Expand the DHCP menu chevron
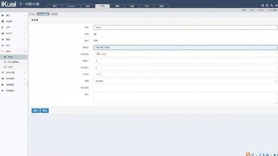Image resolution: width=278 pixels, height=156 pixels. pyautogui.click(x=25, y=33)
